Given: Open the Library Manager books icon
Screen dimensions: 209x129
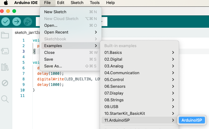Looking at the screenshot, I should coord(5,67).
